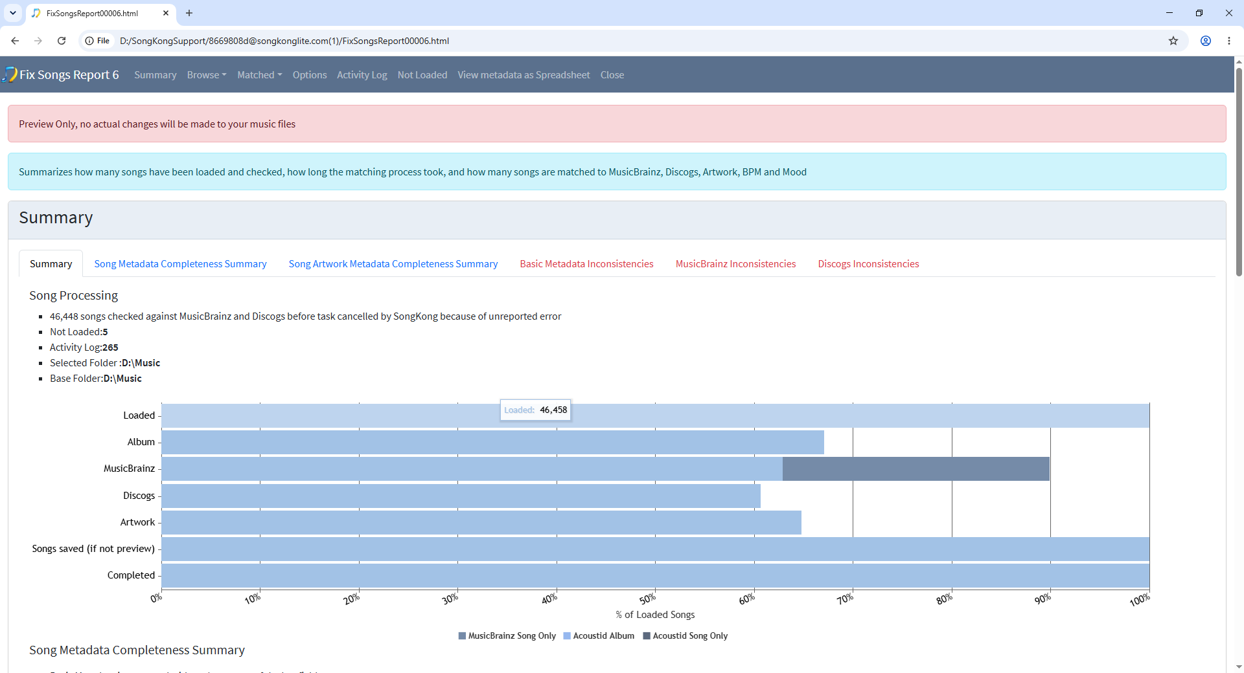Open the Options navbar item
1244x673 pixels.
click(310, 75)
